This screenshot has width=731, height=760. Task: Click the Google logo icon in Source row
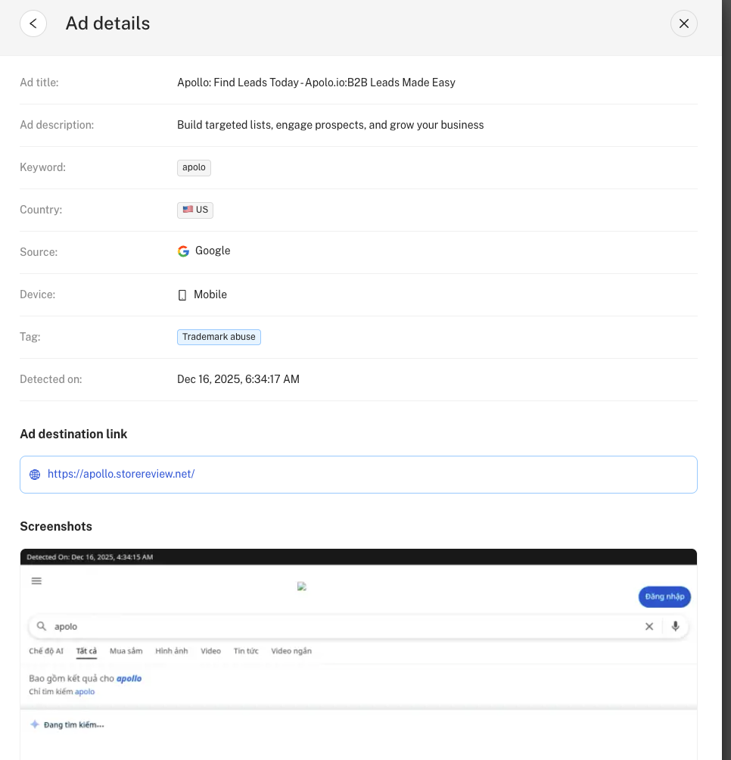coord(183,251)
